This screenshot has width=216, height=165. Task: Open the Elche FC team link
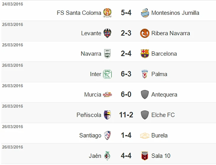(163, 115)
